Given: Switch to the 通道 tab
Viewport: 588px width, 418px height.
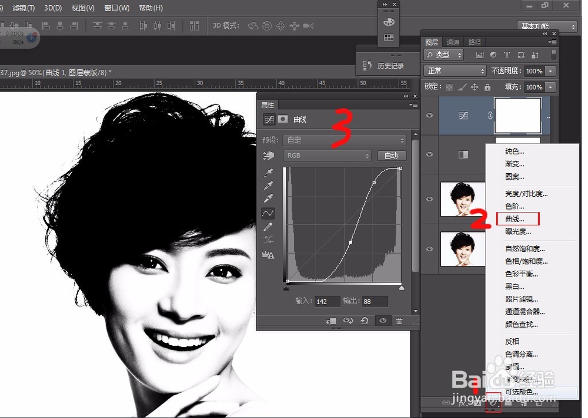Looking at the screenshot, I should click(x=453, y=42).
